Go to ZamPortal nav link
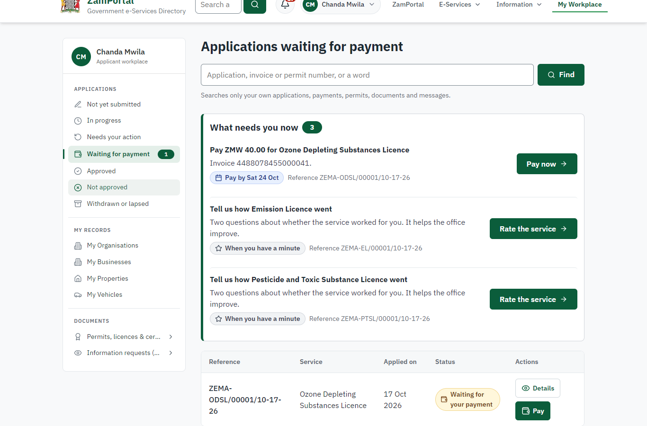The image size is (647, 426). 408,5
